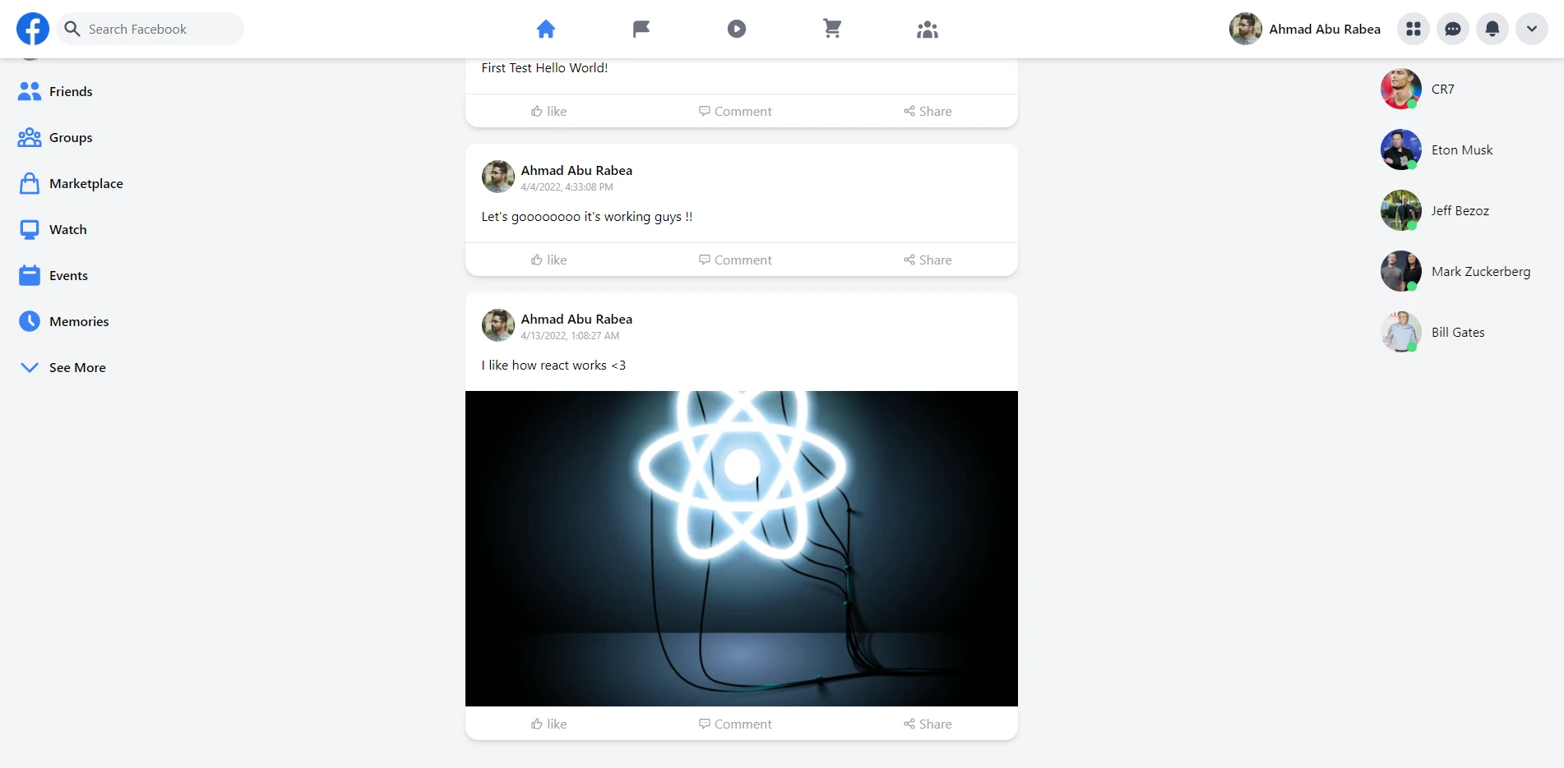The height and width of the screenshot is (768, 1564).
Task: Share the 'Let's goooooooo' post
Action: tap(928, 260)
